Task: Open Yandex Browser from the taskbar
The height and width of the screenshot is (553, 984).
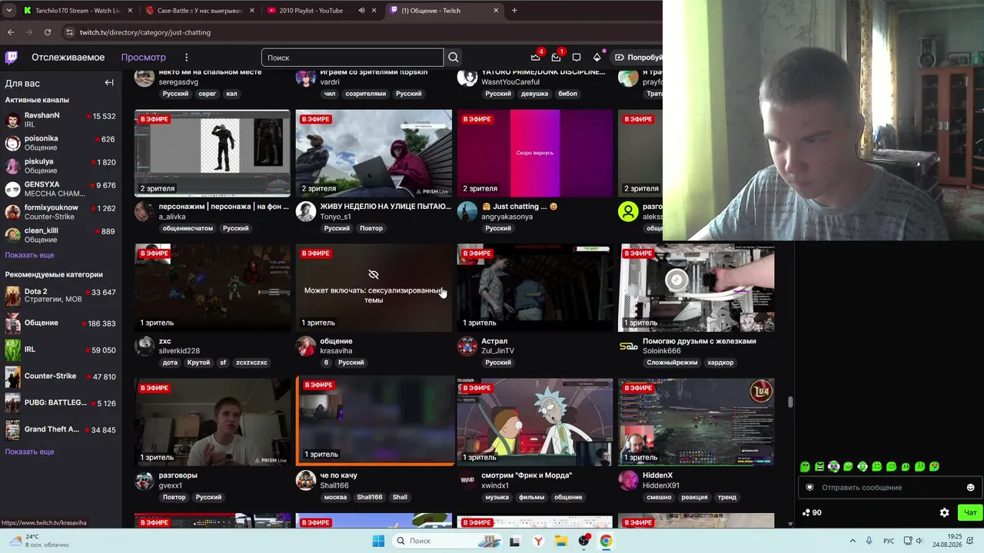Action: click(x=538, y=541)
